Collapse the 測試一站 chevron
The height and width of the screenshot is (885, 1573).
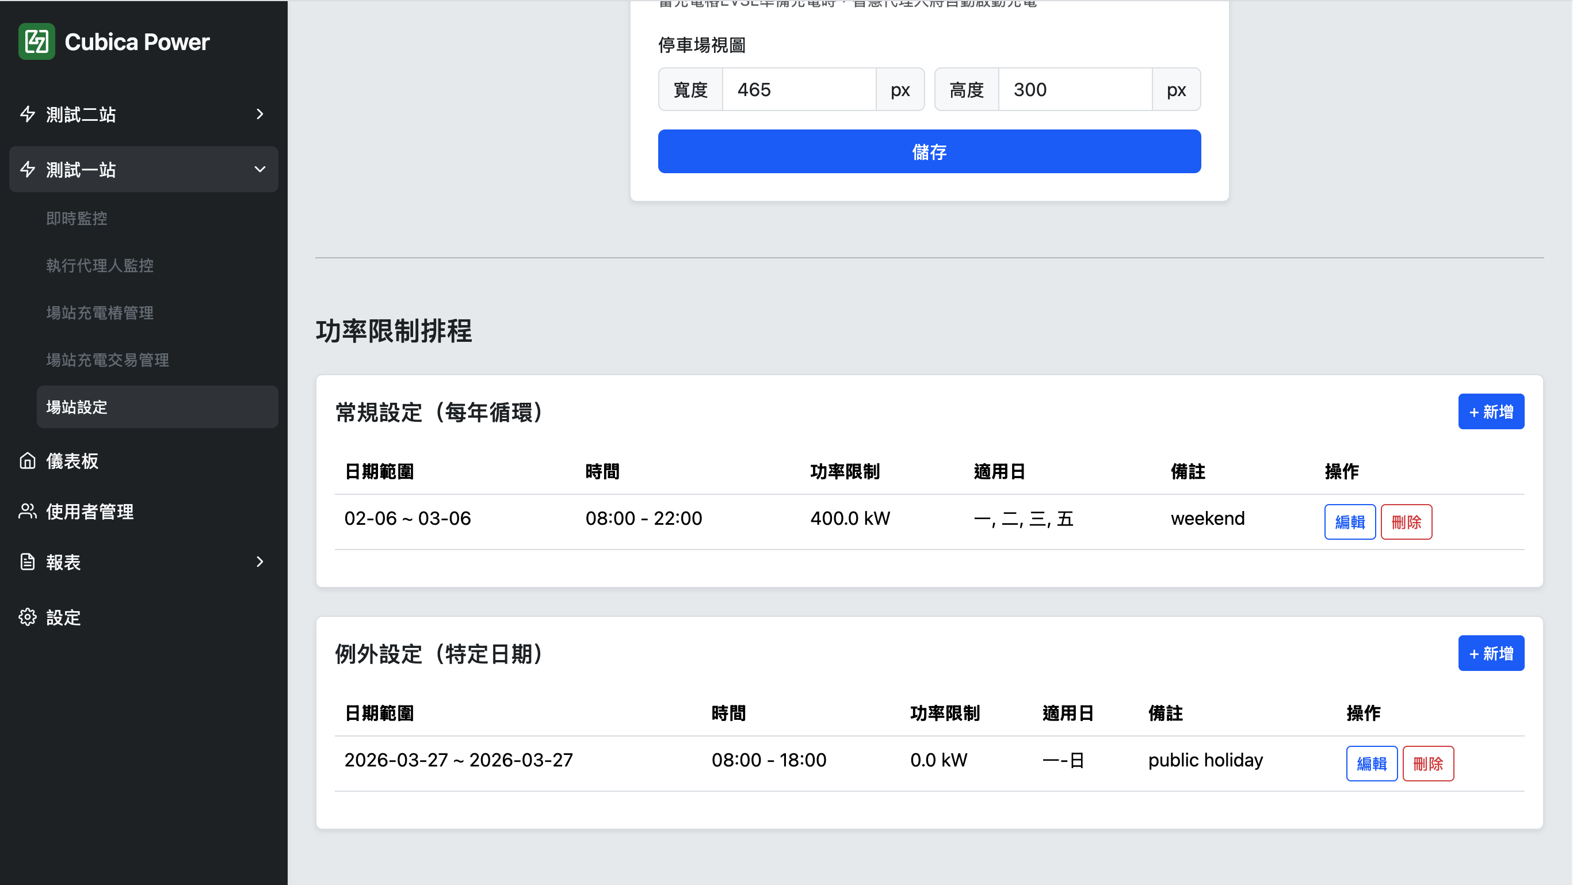pos(260,169)
